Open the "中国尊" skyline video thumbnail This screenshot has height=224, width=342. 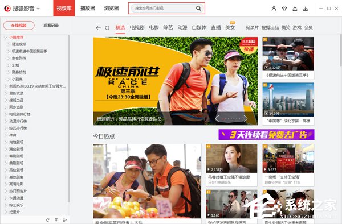288,99
